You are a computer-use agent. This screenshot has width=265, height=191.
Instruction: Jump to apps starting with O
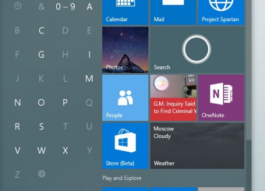(x=41, y=102)
